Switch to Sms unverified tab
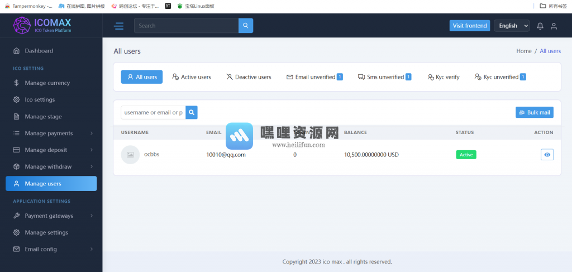Image resolution: width=572 pixels, height=272 pixels. pyautogui.click(x=384, y=77)
